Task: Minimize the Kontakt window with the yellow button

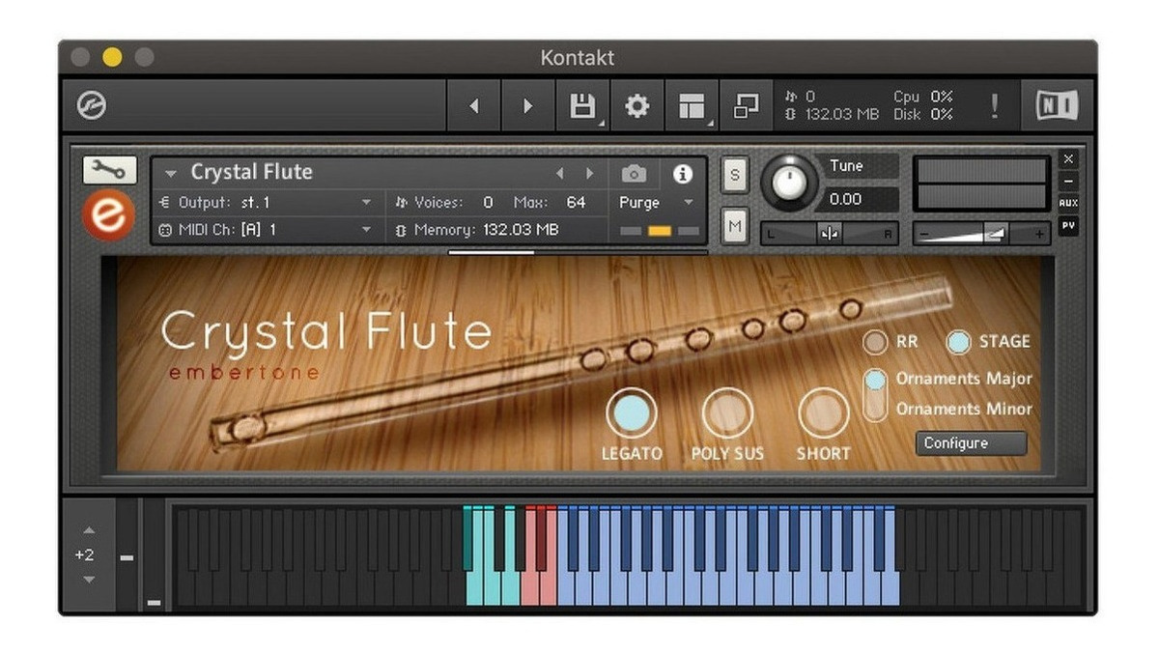Action: coord(112,57)
